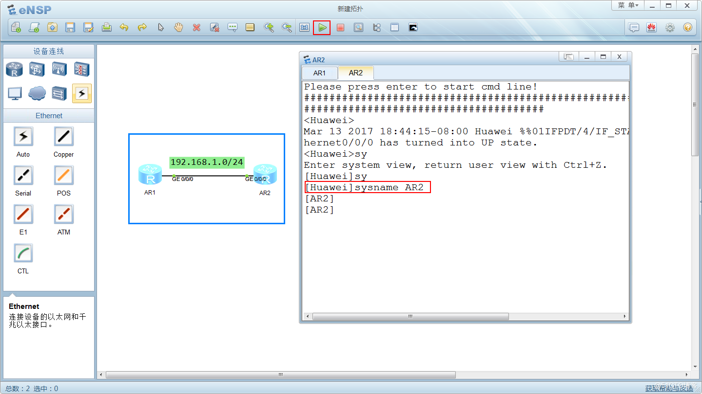The width and height of the screenshot is (702, 394).
Task: Add a text note with the speech-bubble icon
Action: point(233,28)
